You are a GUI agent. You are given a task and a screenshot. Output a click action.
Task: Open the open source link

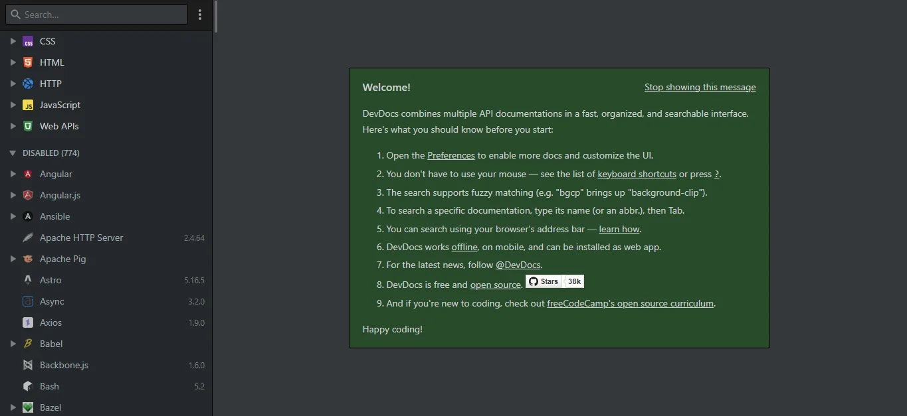(495, 285)
